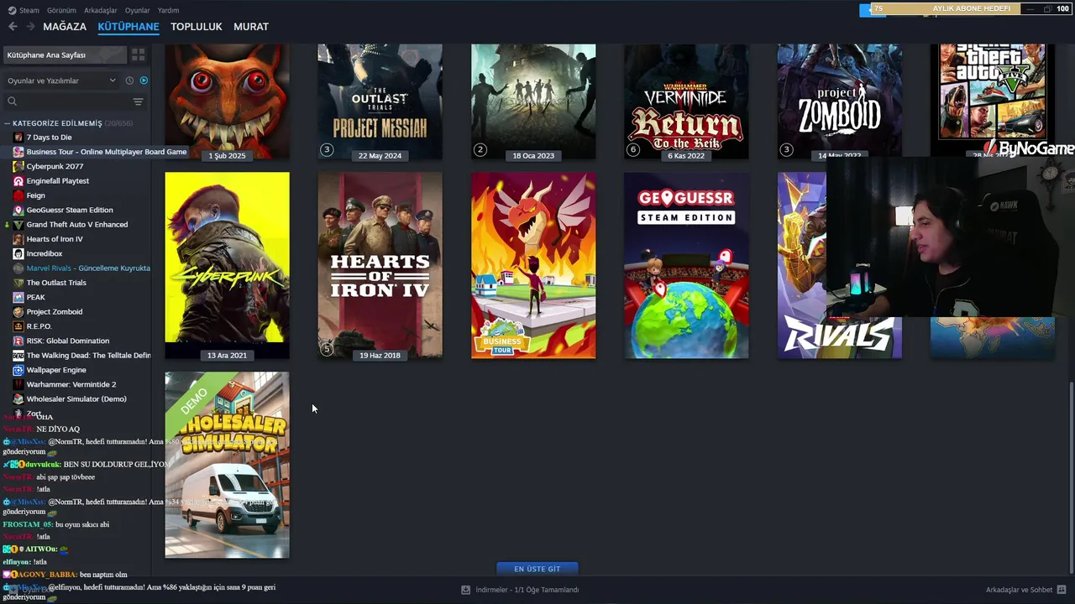Open the Arkadaşlar menu
1075x604 pixels.
tap(101, 10)
